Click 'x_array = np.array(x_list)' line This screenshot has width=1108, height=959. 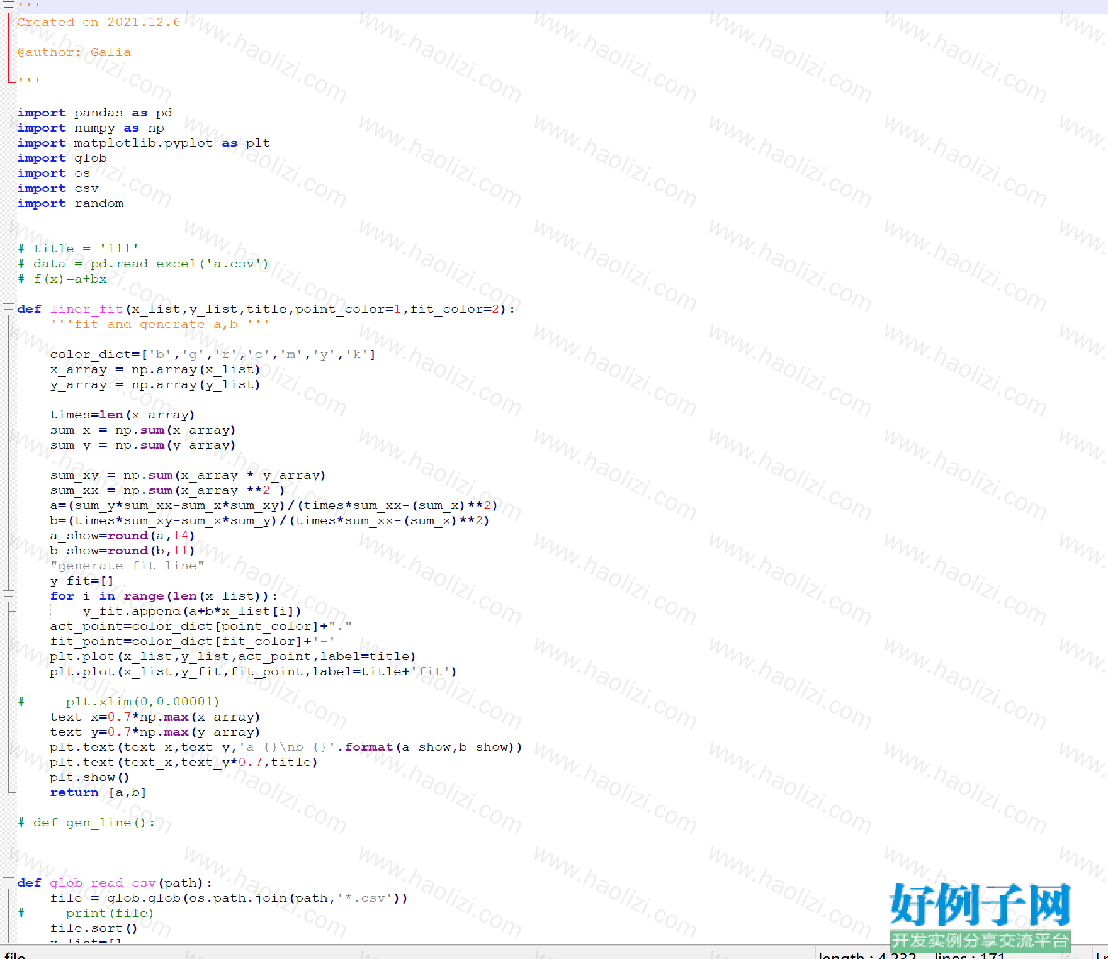[x=155, y=369]
